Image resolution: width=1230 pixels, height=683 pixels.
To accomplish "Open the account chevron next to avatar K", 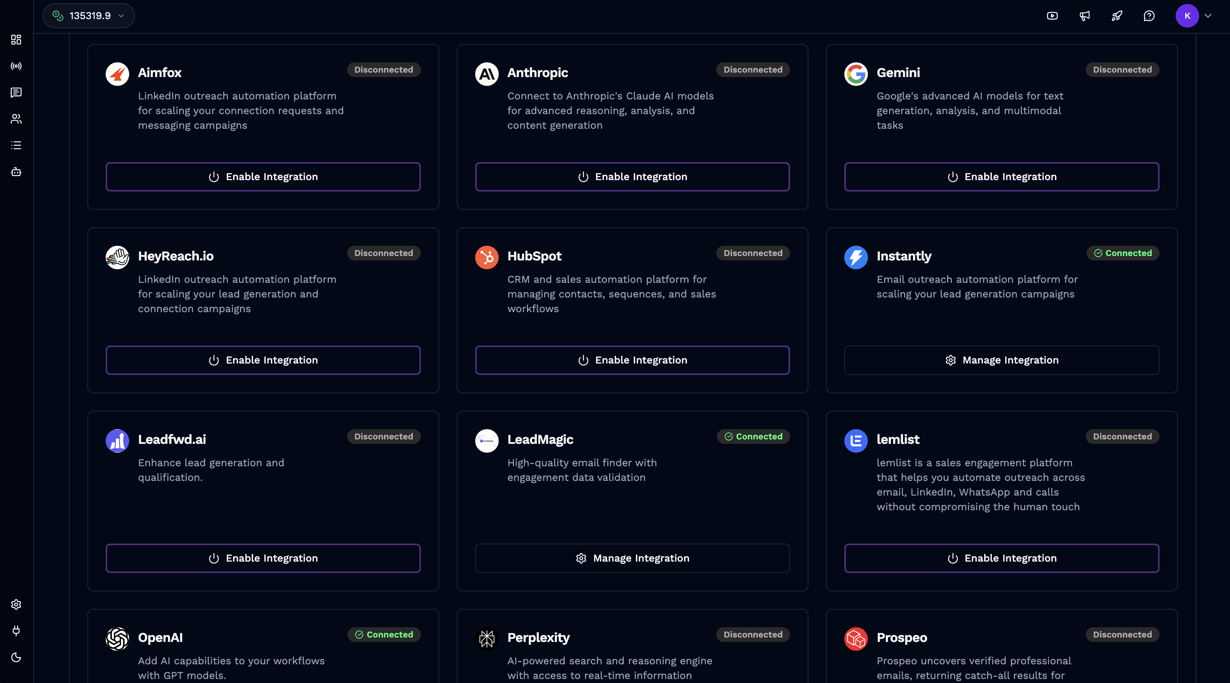I will [x=1208, y=16].
